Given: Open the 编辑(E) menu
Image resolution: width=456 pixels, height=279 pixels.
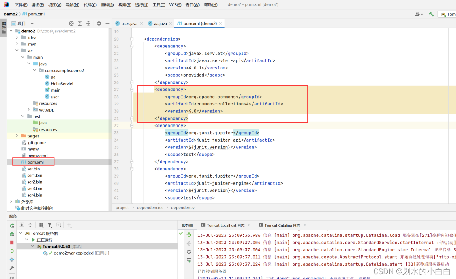Looking at the screenshot, I should coord(38,4).
